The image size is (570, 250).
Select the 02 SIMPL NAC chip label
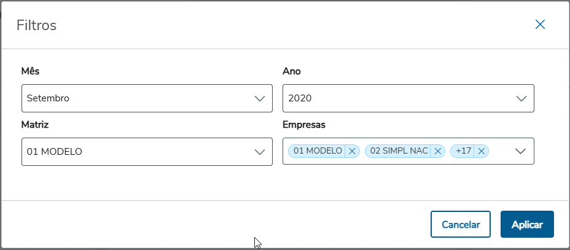tap(399, 151)
